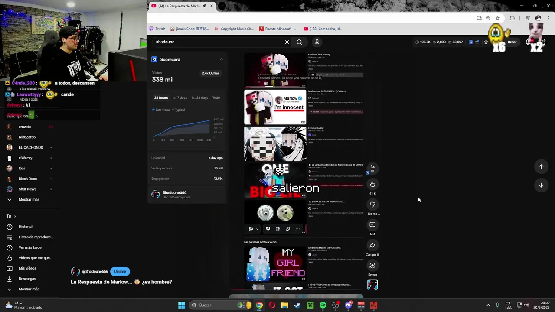Select the 24 hours tab

point(161,98)
